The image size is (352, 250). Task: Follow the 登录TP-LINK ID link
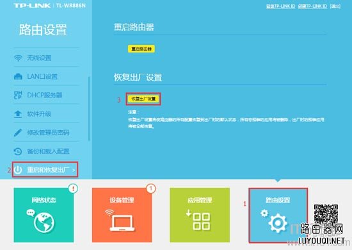pos(280,6)
